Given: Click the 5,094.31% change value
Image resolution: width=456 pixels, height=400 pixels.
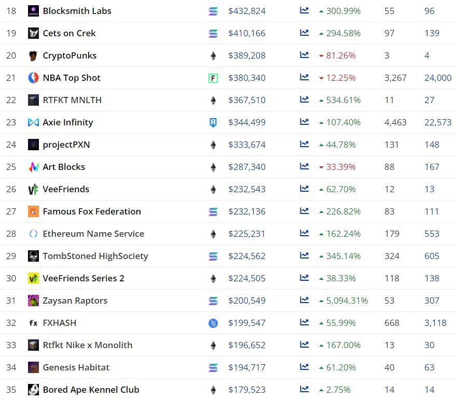Looking at the screenshot, I should (347, 301).
